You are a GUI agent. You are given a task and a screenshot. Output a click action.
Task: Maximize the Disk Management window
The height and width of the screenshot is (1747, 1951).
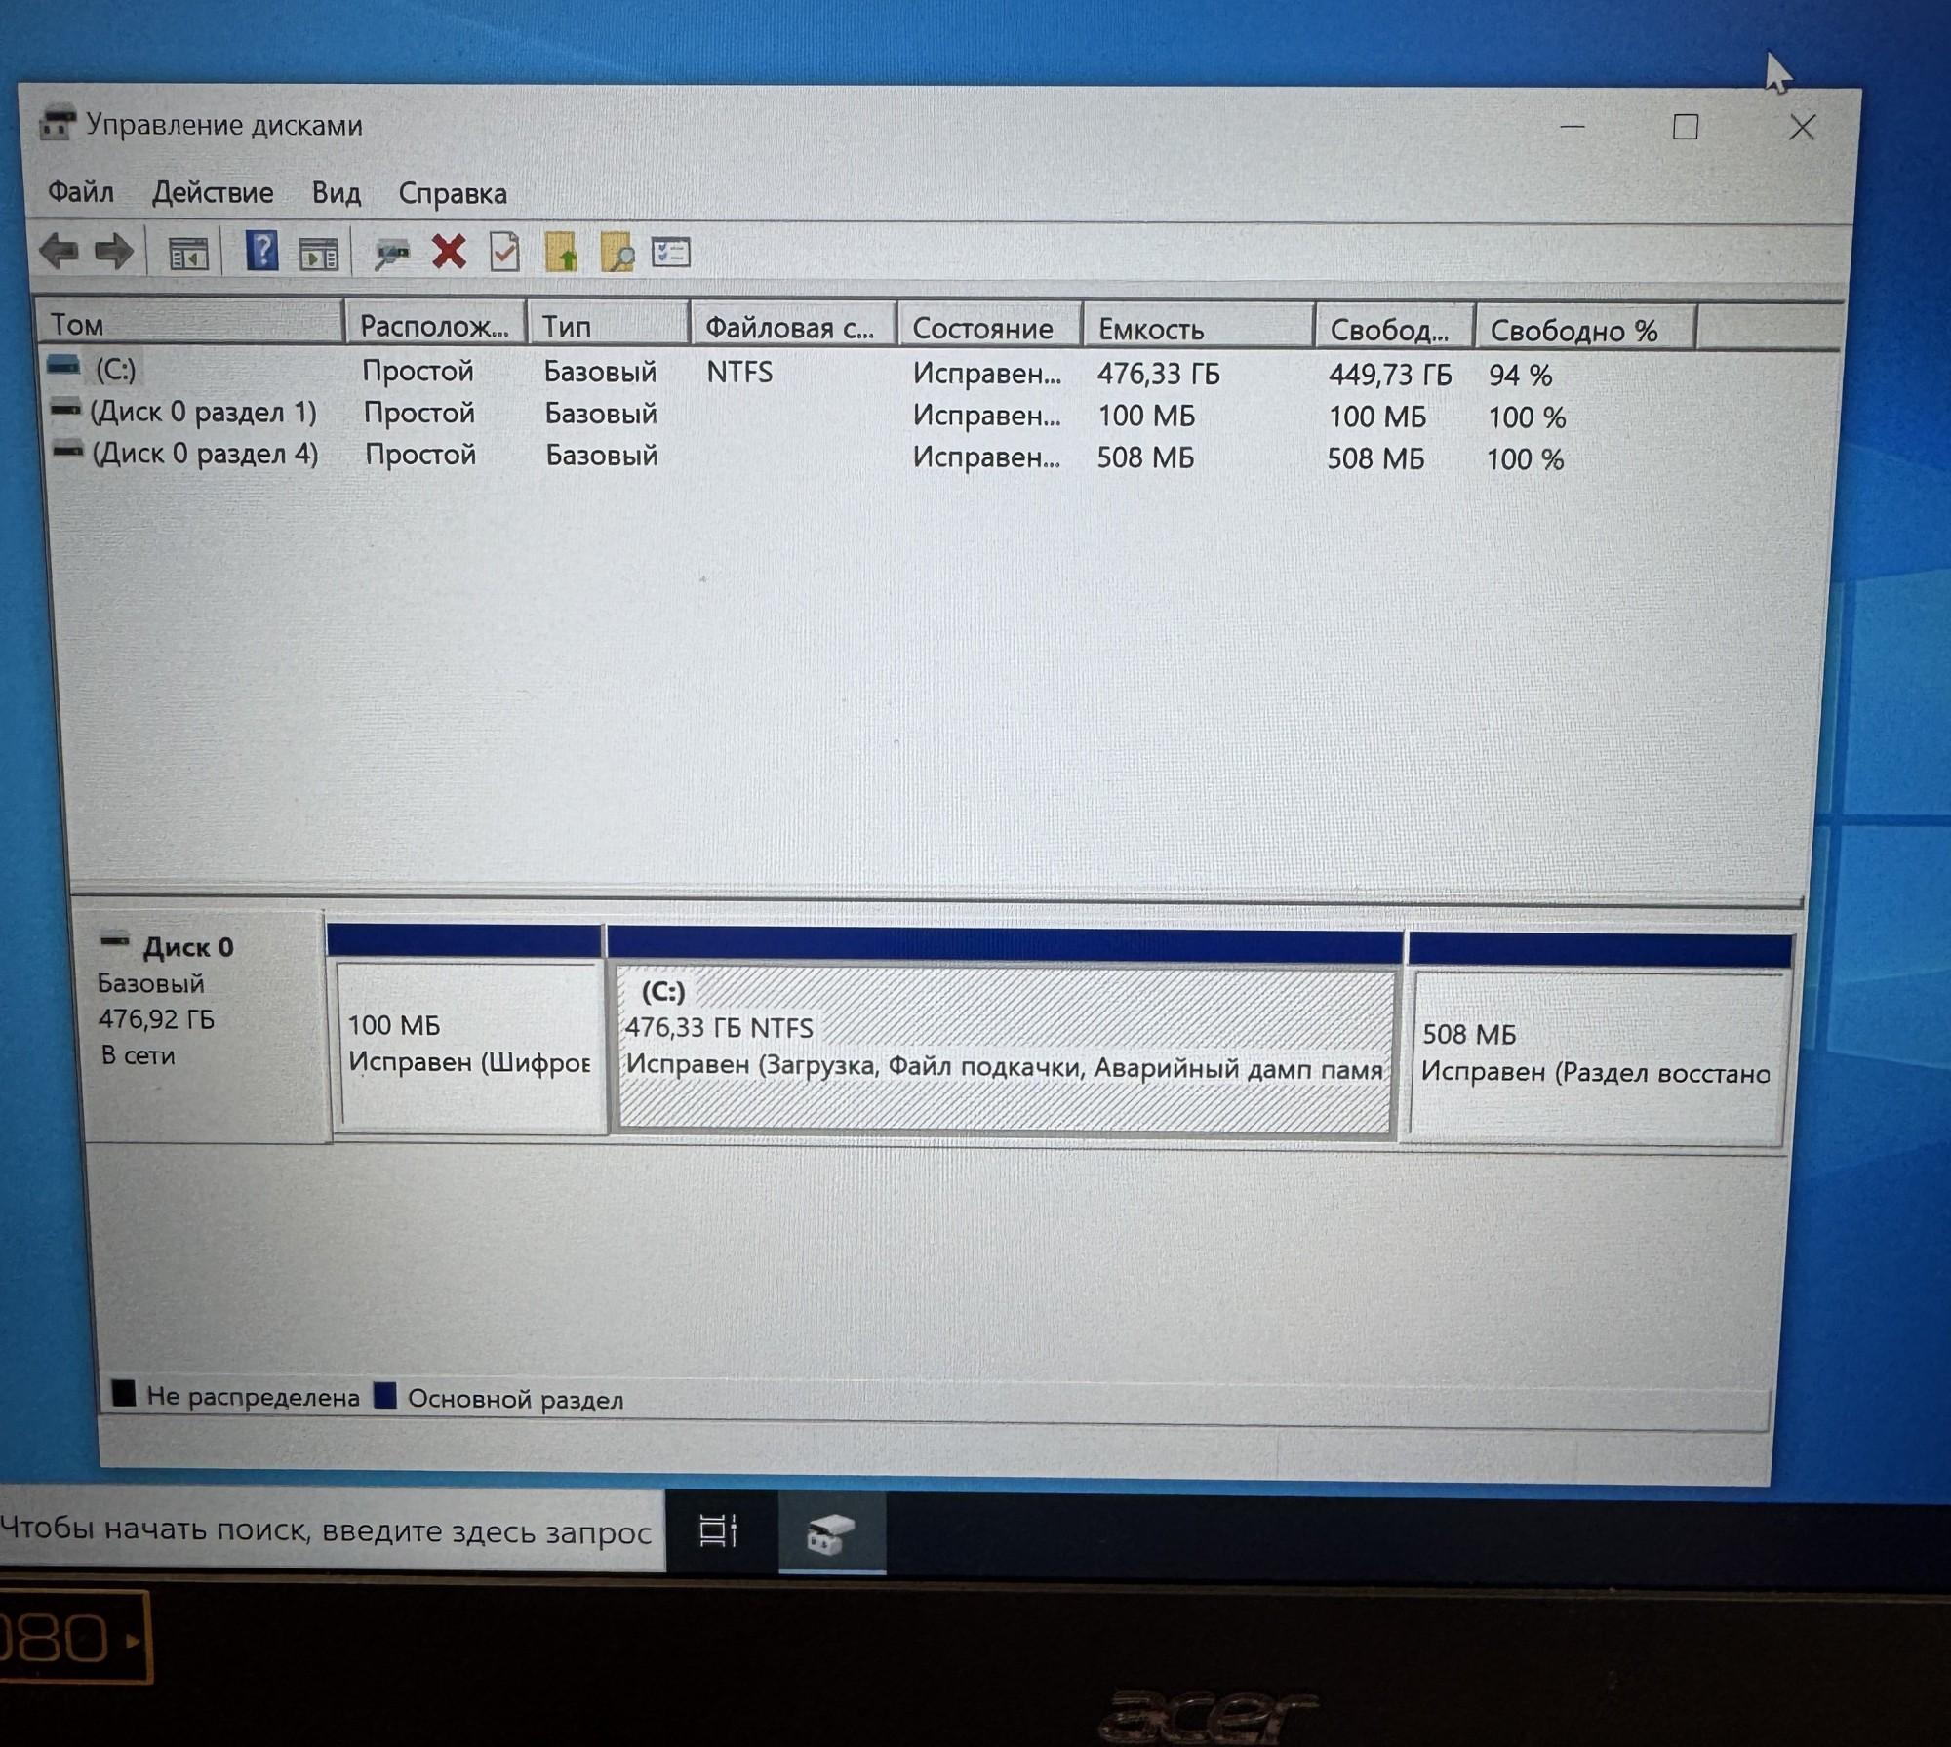pos(1686,127)
